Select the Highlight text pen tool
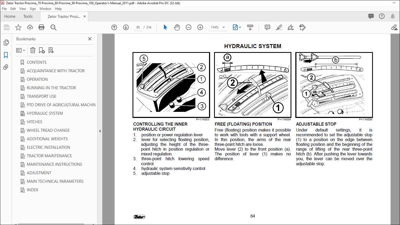Screen dimensions: 400x225 coord(279,27)
